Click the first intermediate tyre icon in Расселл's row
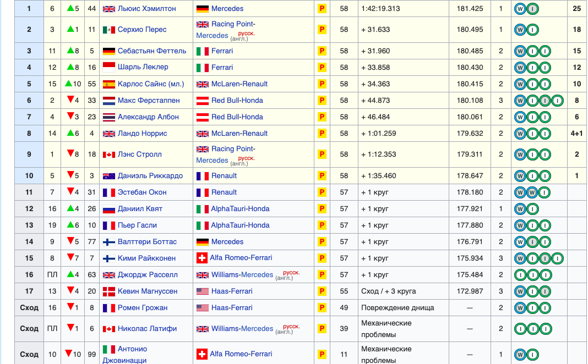 pyautogui.click(x=520, y=275)
